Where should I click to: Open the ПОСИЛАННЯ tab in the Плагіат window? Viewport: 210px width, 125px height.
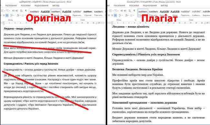click(119, 6)
